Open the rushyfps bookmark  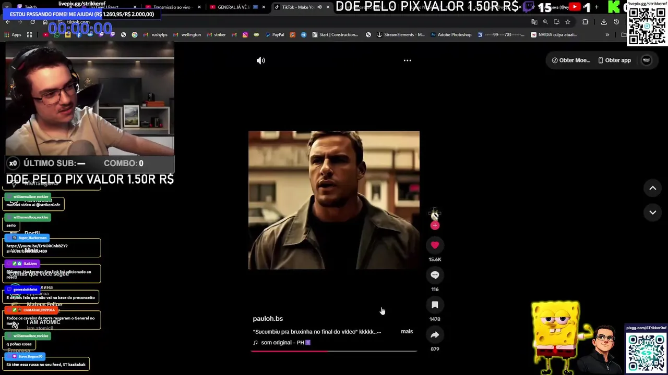156,35
